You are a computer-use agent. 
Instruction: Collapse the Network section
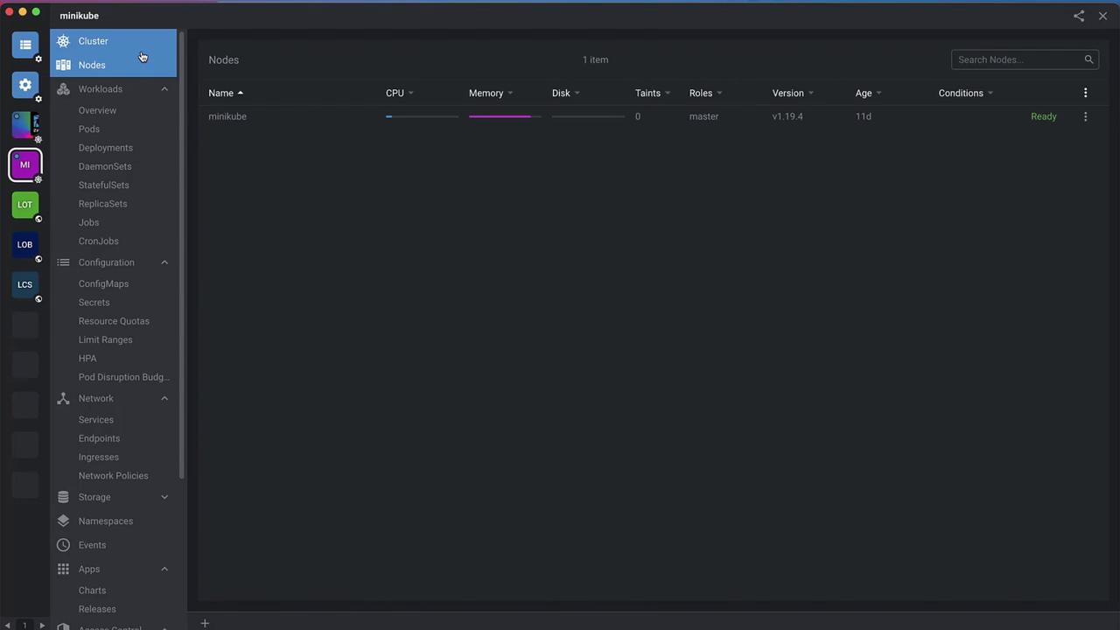click(x=164, y=398)
